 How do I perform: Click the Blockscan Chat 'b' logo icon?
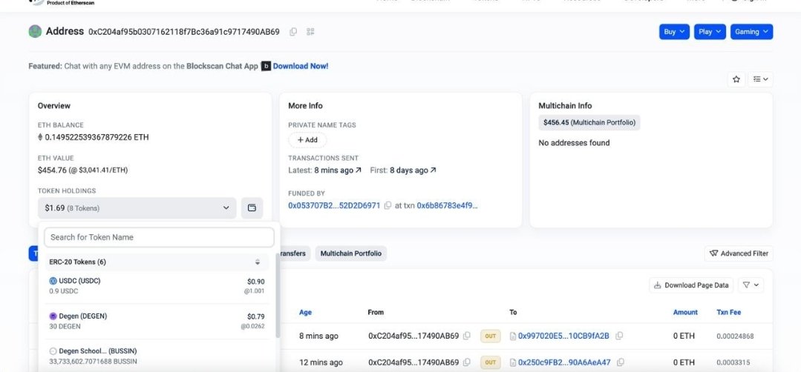[x=267, y=66]
